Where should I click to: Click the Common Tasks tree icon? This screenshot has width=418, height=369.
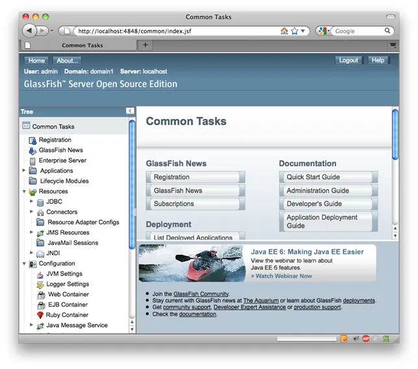[26, 125]
